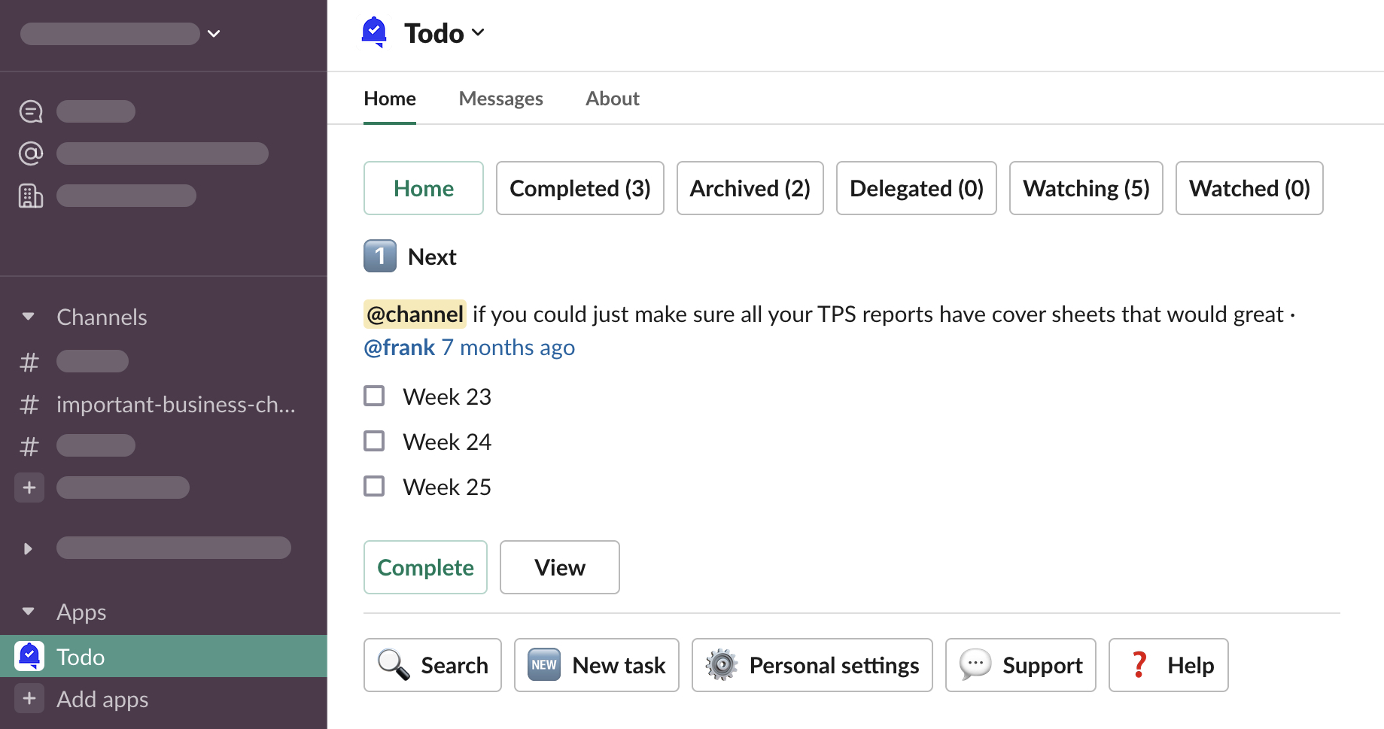
Task: Open the About tab
Action: pyautogui.click(x=613, y=99)
